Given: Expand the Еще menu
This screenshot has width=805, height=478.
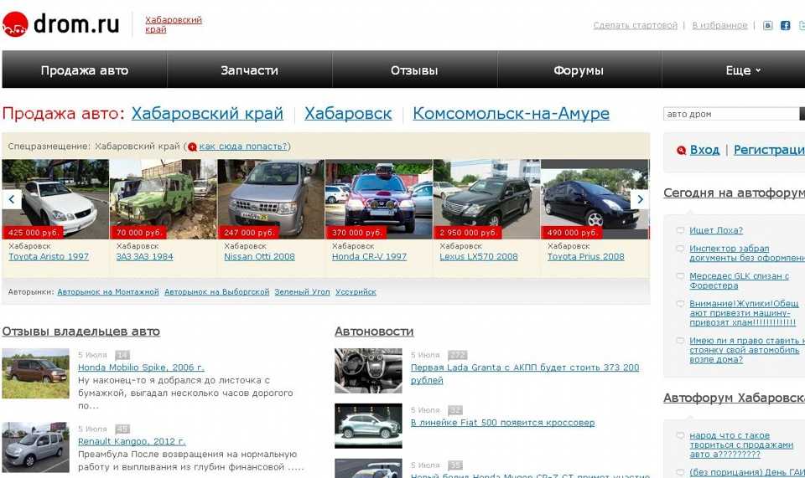Looking at the screenshot, I should (743, 70).
